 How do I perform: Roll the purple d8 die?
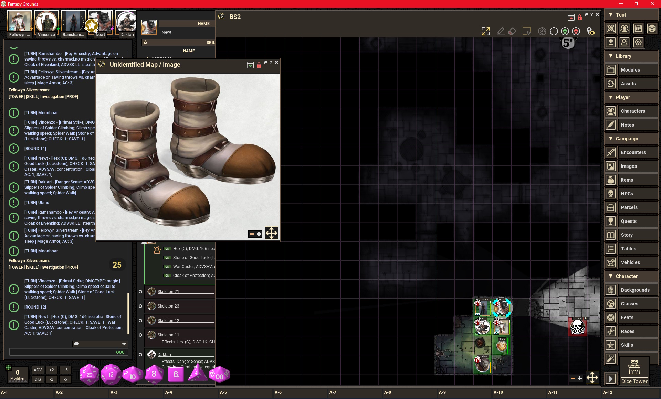coord(154,374)
